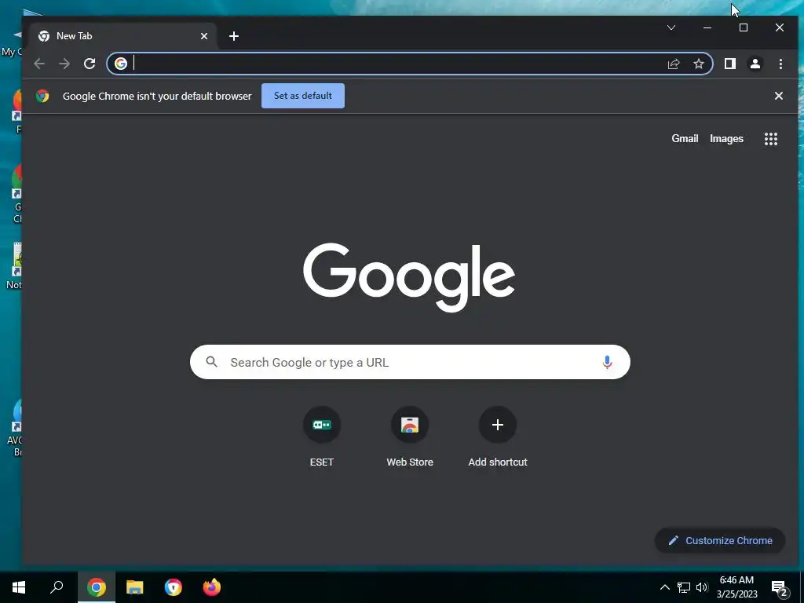Open the profile avatar icon
Screen dimensions: 804x603
pyautogui.click(x=755, y=64)
